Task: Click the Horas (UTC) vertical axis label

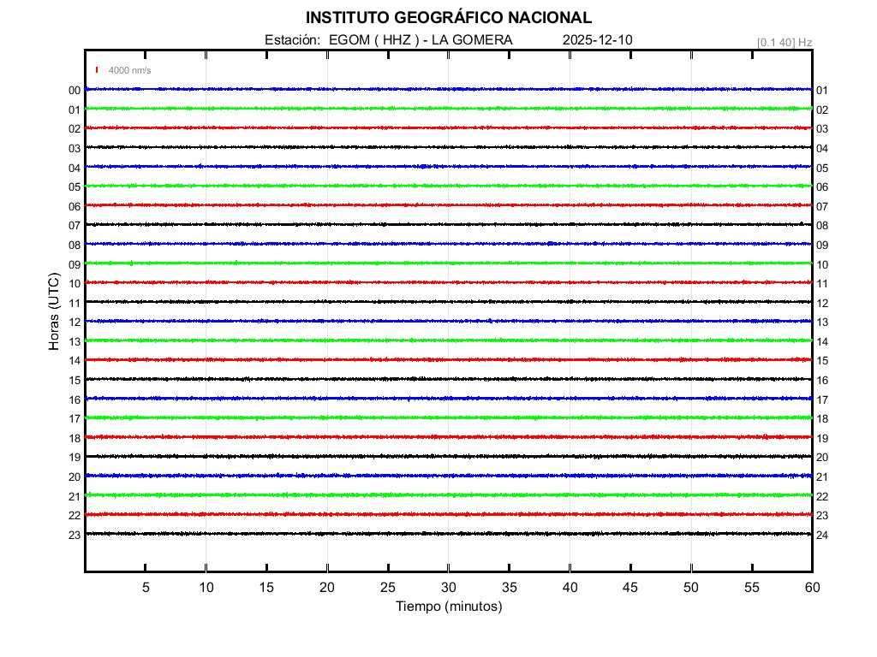Action: [54, 312]
